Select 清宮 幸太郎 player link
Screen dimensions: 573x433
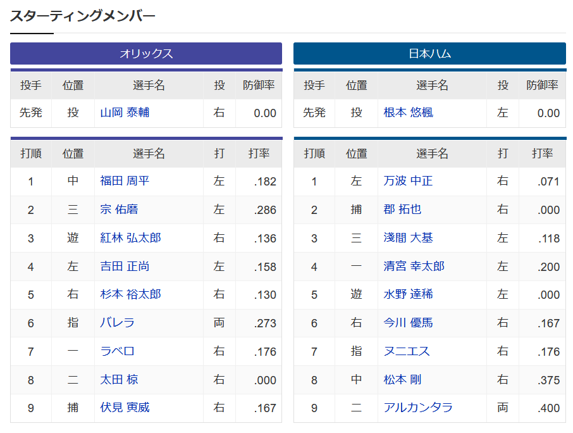[x=414, y=267]
